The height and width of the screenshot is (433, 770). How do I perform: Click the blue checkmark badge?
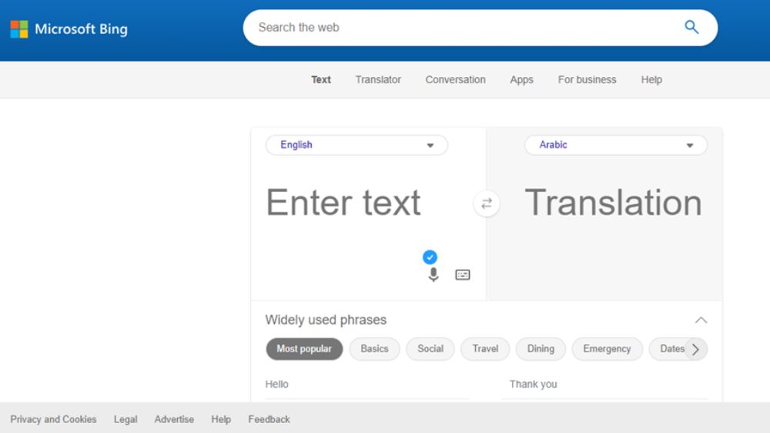[430, 257]
